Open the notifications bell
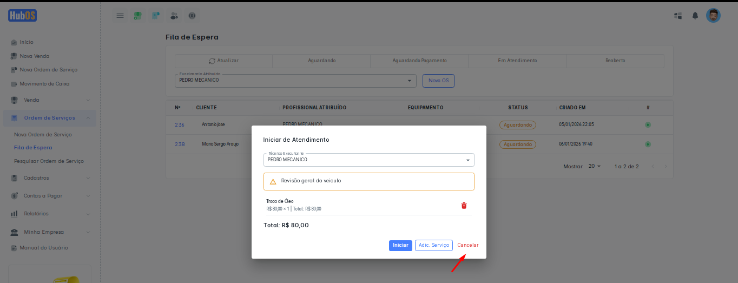The height and width of the screenshot is (283, 738). point(695,16)
